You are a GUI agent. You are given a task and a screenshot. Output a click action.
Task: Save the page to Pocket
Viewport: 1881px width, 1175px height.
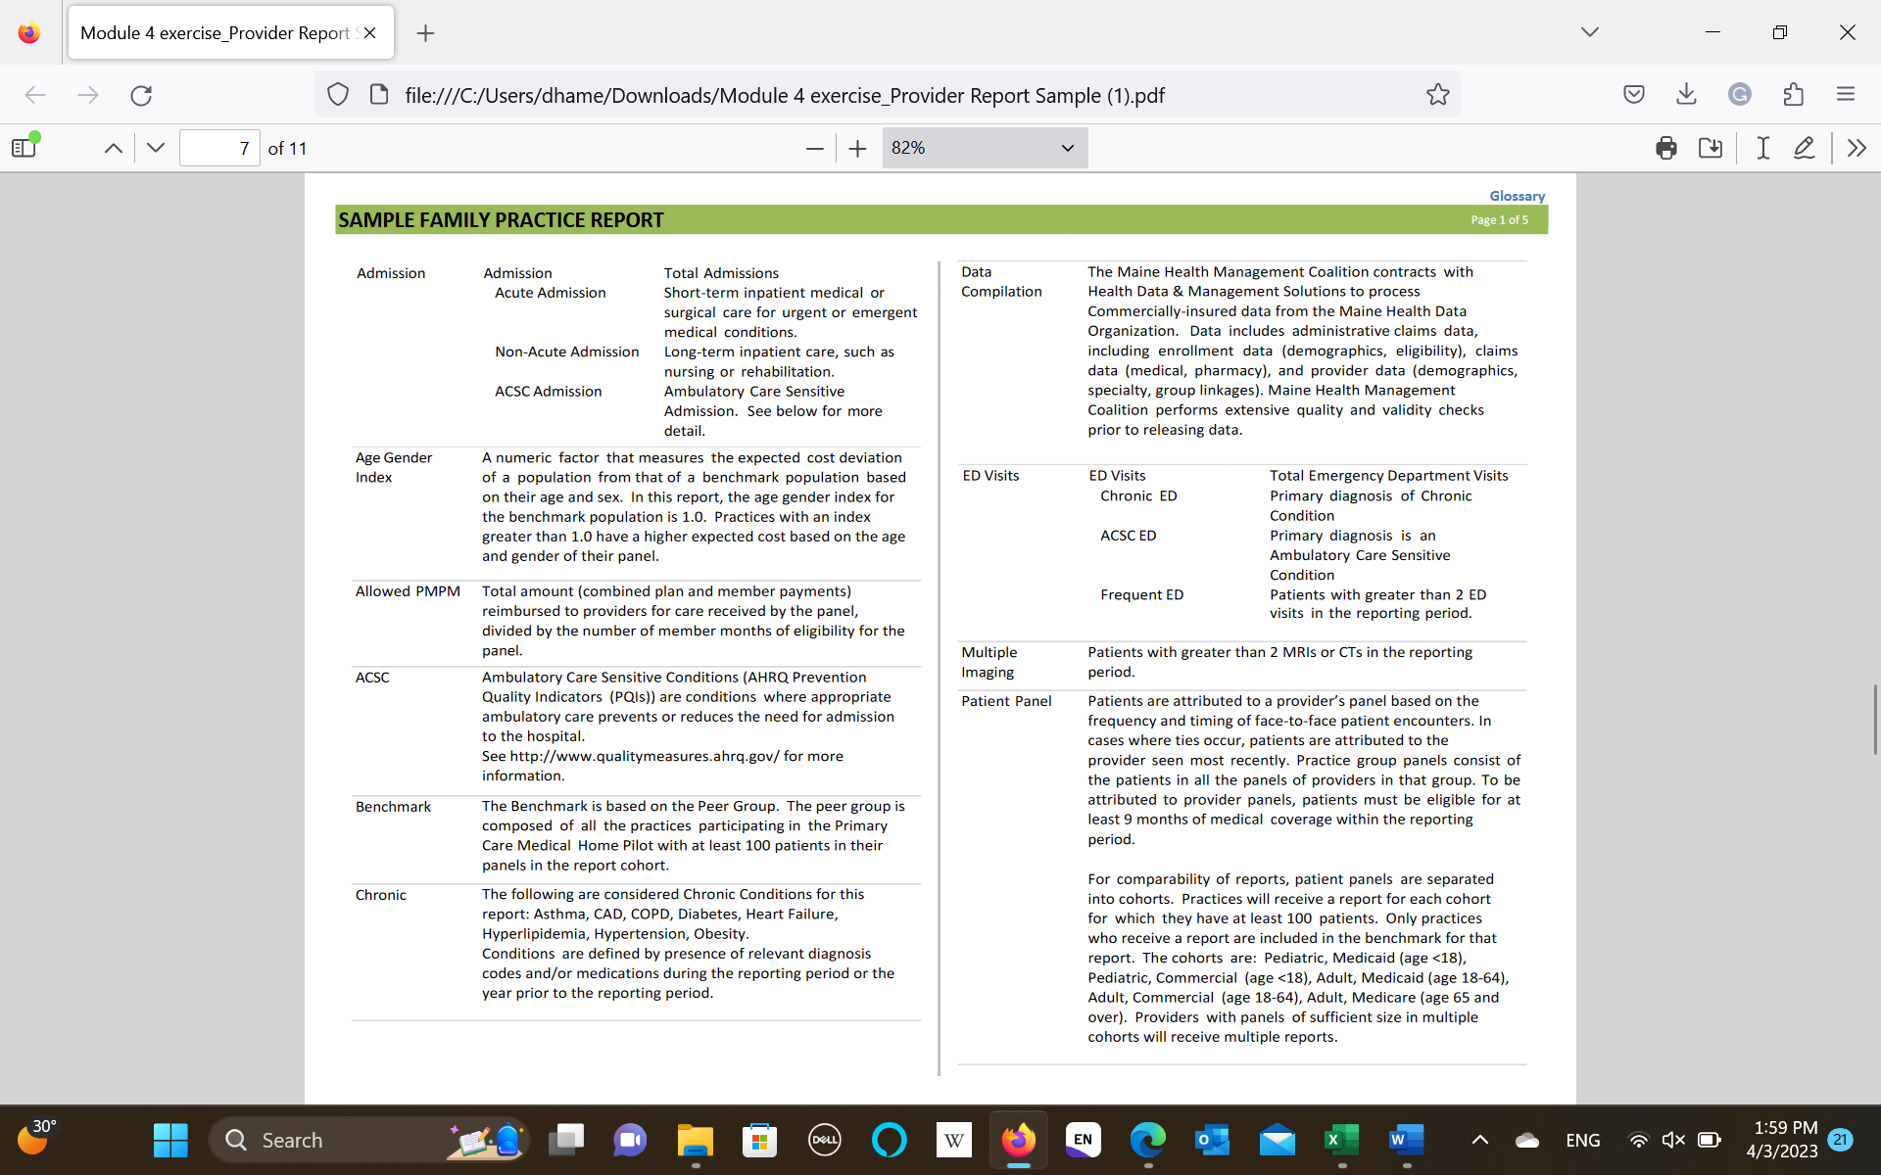tap(1634, 94)
